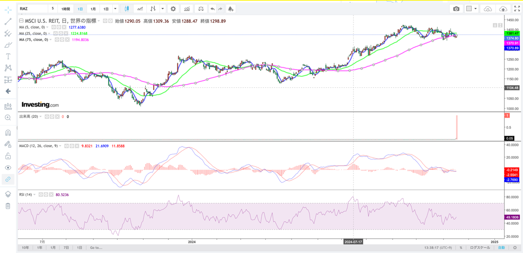The height and width of the screenshot is (253, 523).
Task: Toggle visibility of MA (5, close, 0)
Action: click(53, 27)
